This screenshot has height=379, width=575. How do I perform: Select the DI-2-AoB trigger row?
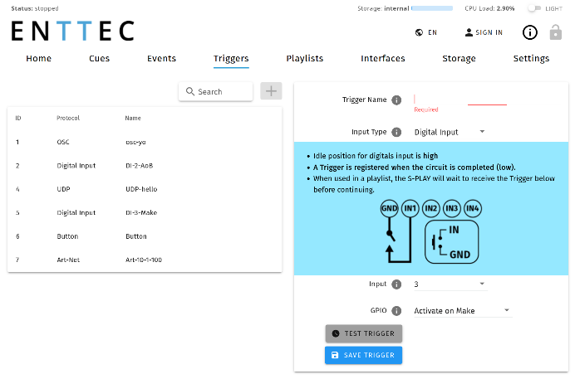(x=145, y=166)
